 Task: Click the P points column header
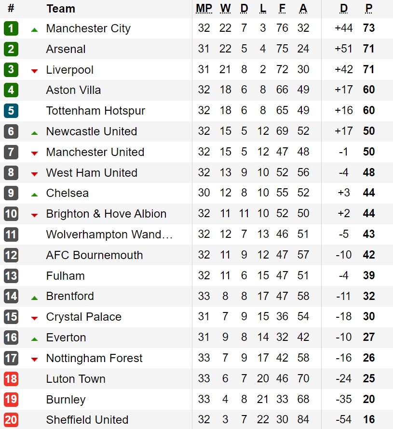coord(369,9)
